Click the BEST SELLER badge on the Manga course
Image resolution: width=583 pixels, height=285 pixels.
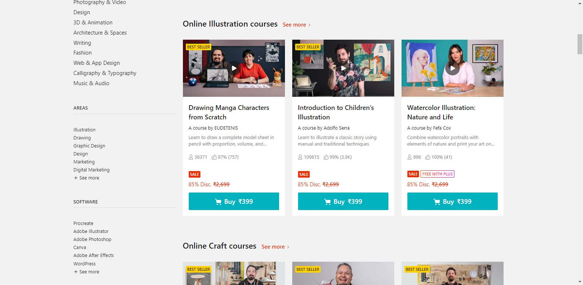199,47
